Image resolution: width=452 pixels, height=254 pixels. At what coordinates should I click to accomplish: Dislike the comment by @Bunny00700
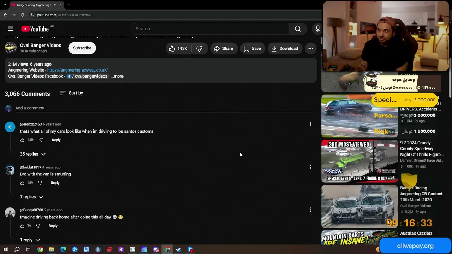(x=38, y=226)
